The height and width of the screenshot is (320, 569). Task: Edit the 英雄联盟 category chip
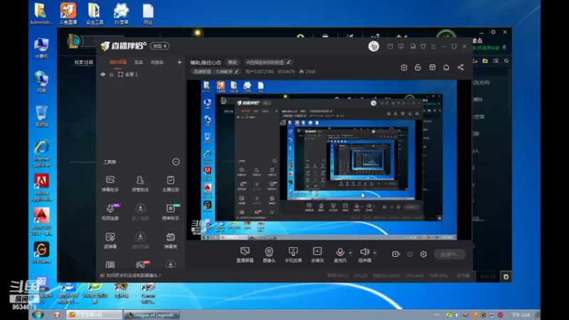click(x=216, y=72)
